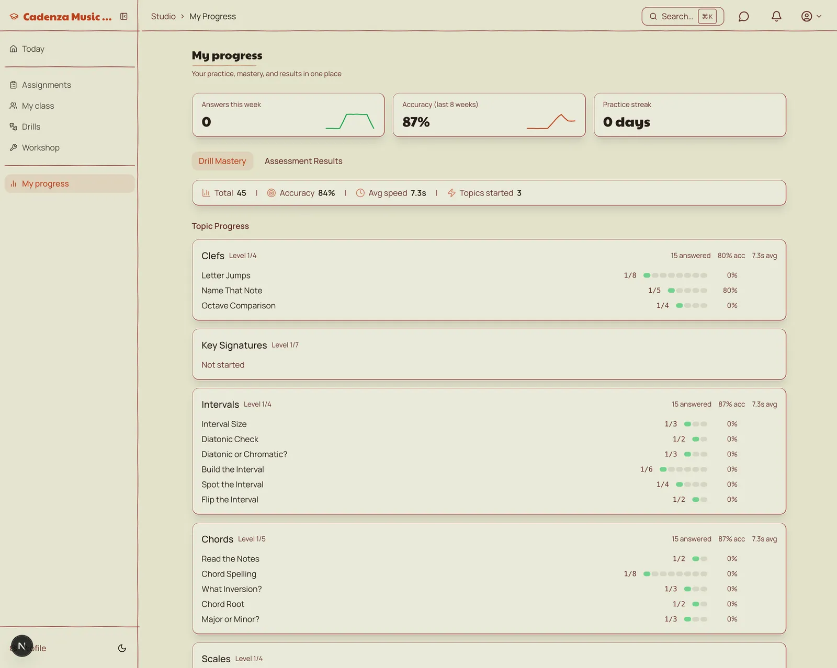This screenshot has height=668, width=837.
Task: Click the Assignments clipboard icon
Action: [14, 85]
